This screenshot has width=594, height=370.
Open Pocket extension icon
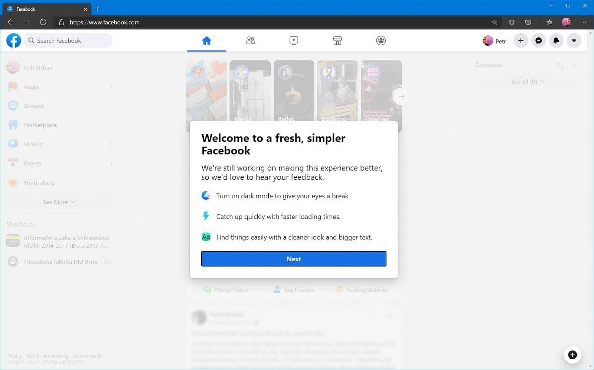pos(528,22)
